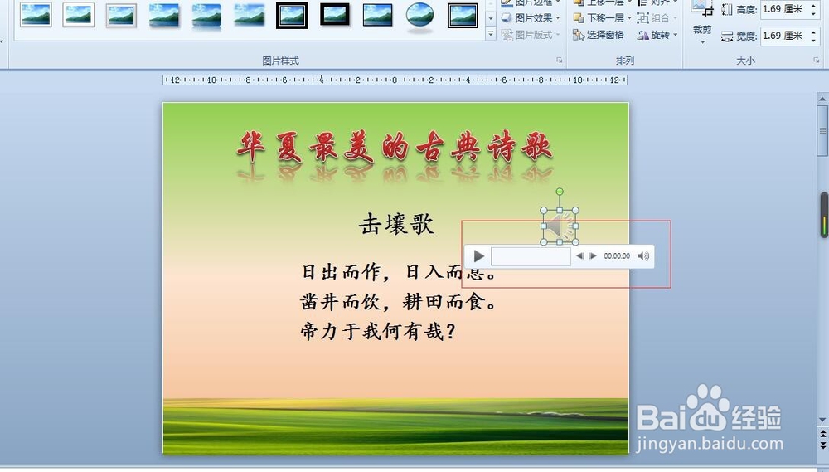Screen dimensions: 829x472
Task: Click the vertical scrollbar thumb
Action: click(822, 130)
